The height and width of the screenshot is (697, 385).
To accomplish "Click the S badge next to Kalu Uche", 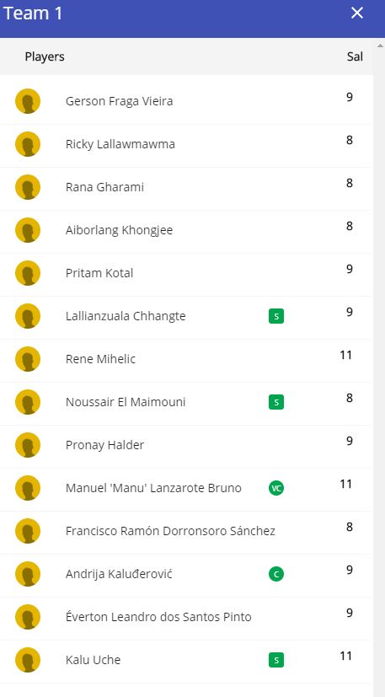I will point(276,660).
